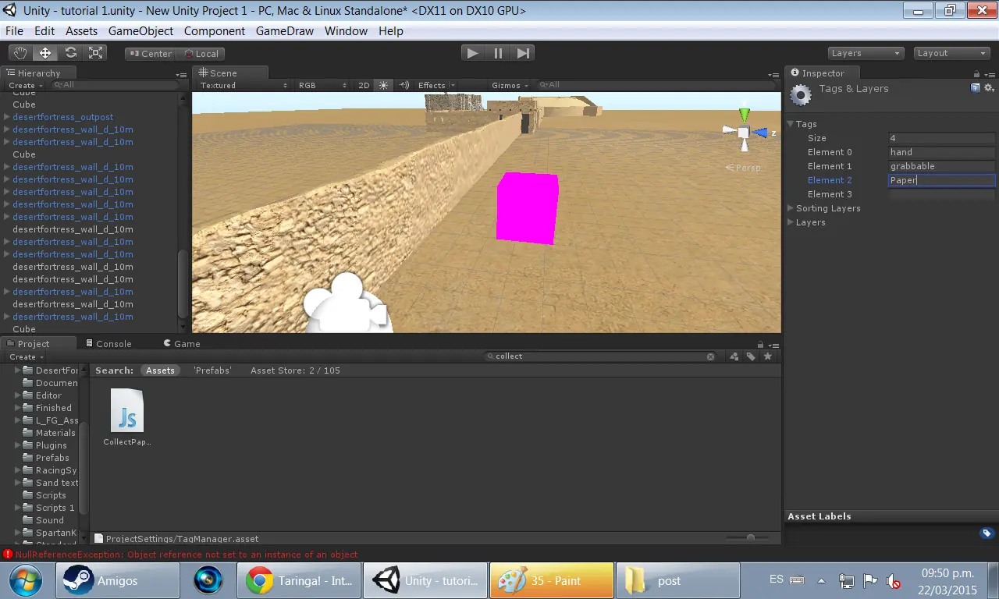Select 'Prefabs' search scope button
The image size is (999, 599).
point(212,370)
